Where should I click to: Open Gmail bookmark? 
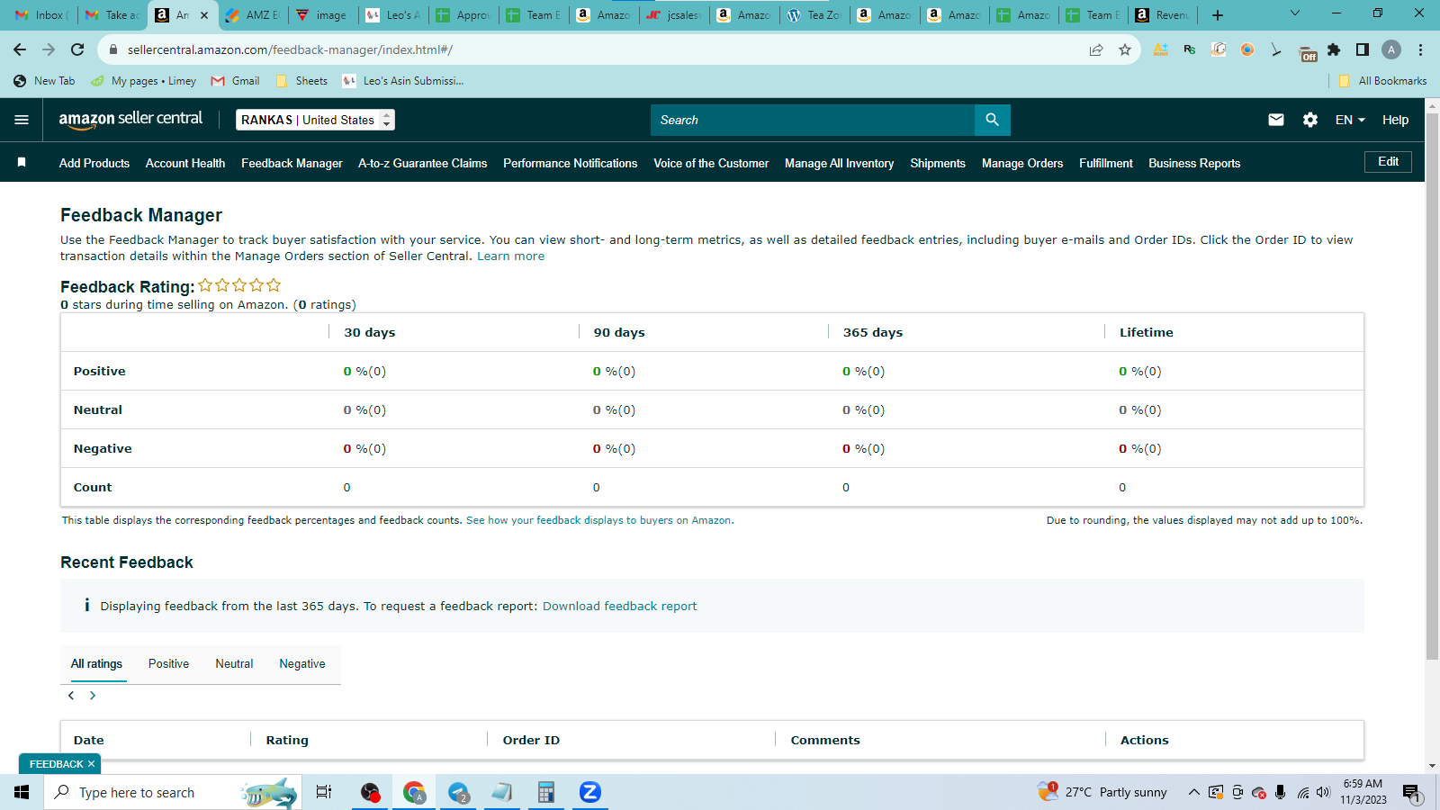click(236, 81)
